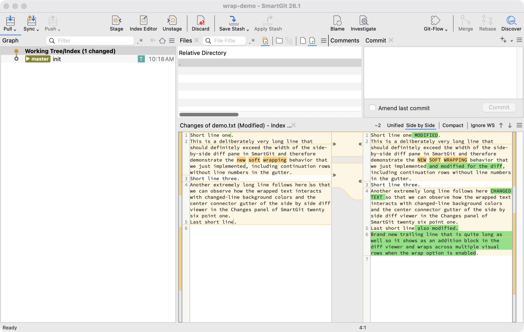The height and width of the screenshot is (332, 524).
Task: Click the Save Stash icon
Action: click(233, 21)
